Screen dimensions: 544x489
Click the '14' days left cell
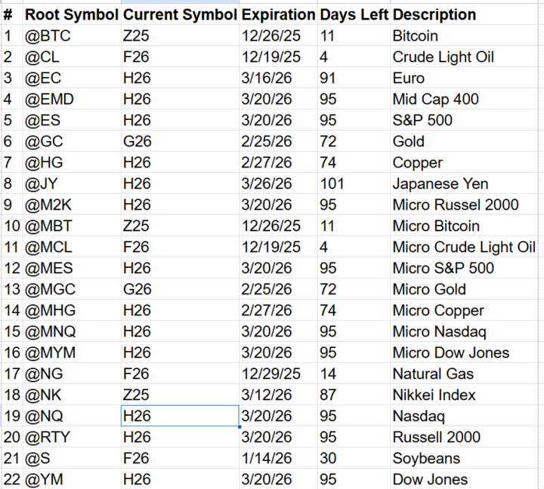tap(354, 374)
